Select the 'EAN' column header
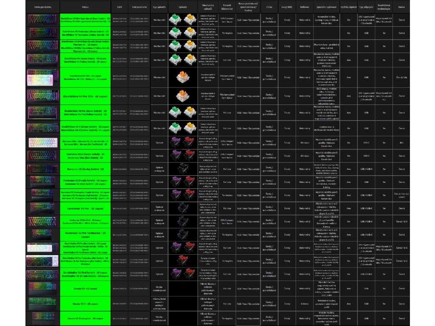 pyautogui.click(x=120, y=7)
